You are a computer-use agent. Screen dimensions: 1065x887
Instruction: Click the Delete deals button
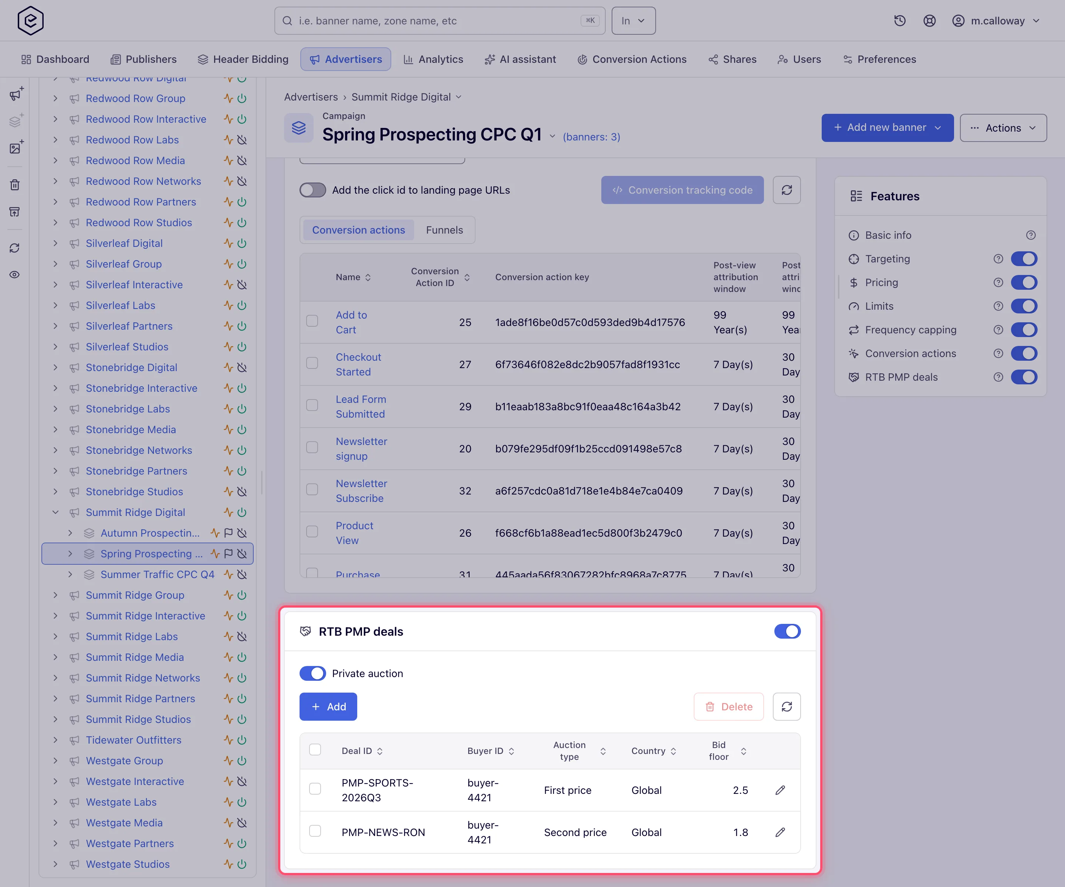coord(728,707)
